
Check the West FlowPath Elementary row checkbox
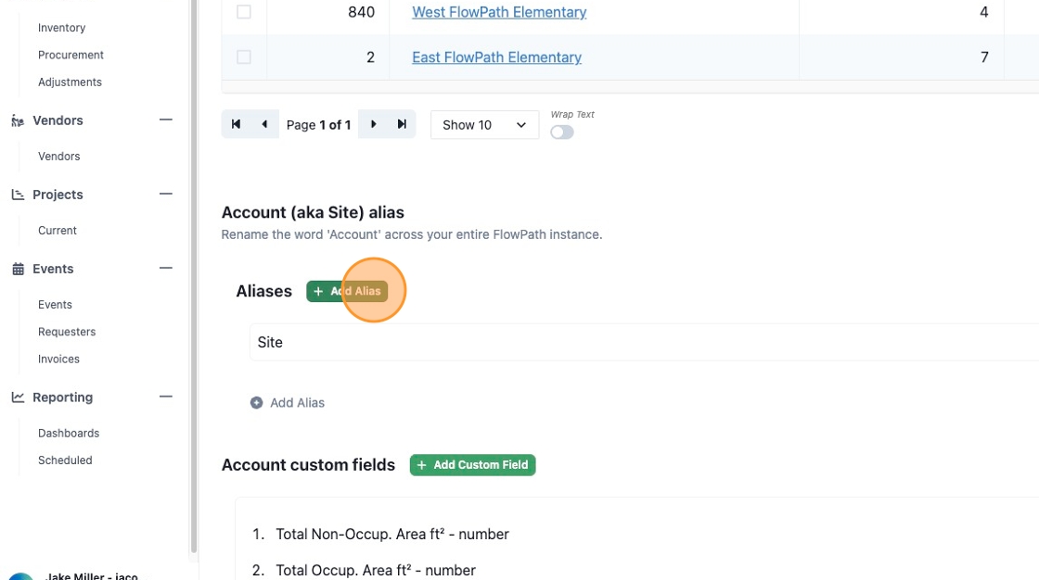[244, 12]
